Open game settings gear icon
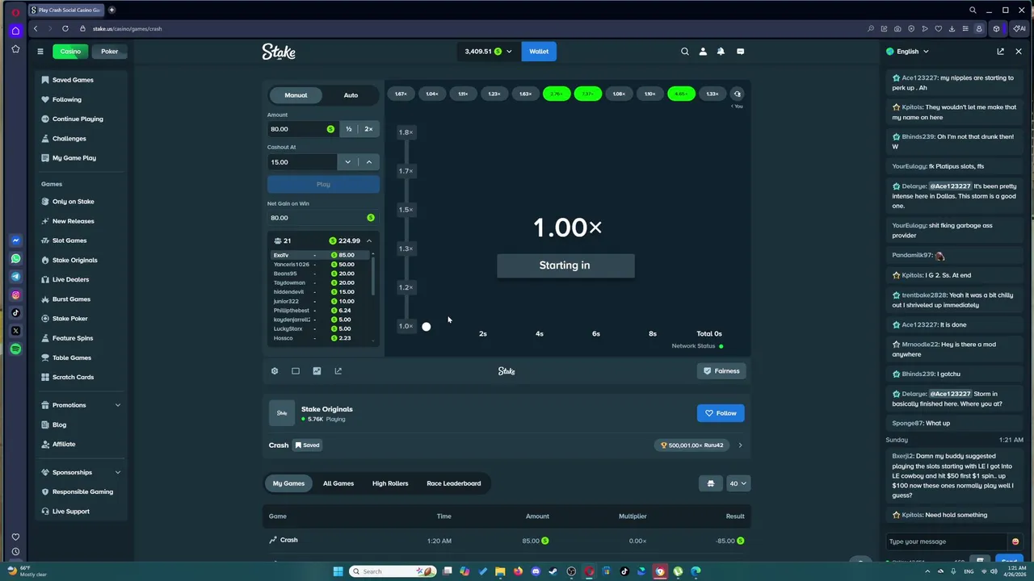 pos(275,371)
